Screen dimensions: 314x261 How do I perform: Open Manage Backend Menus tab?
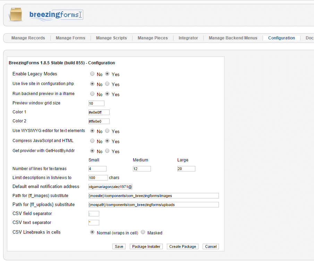[233, 38]
